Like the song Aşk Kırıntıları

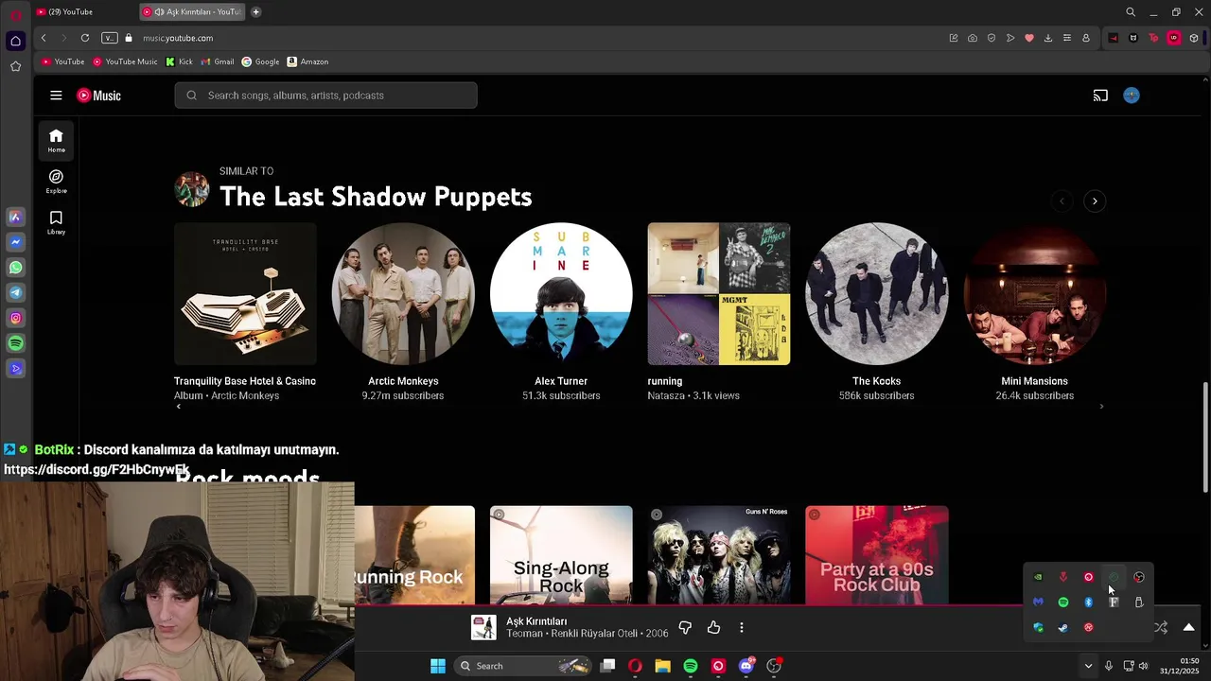[713, 627]
